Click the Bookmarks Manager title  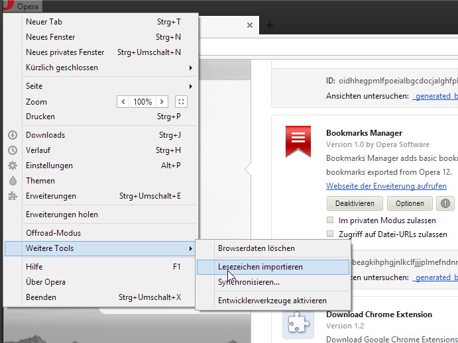[x=364, y=133]
